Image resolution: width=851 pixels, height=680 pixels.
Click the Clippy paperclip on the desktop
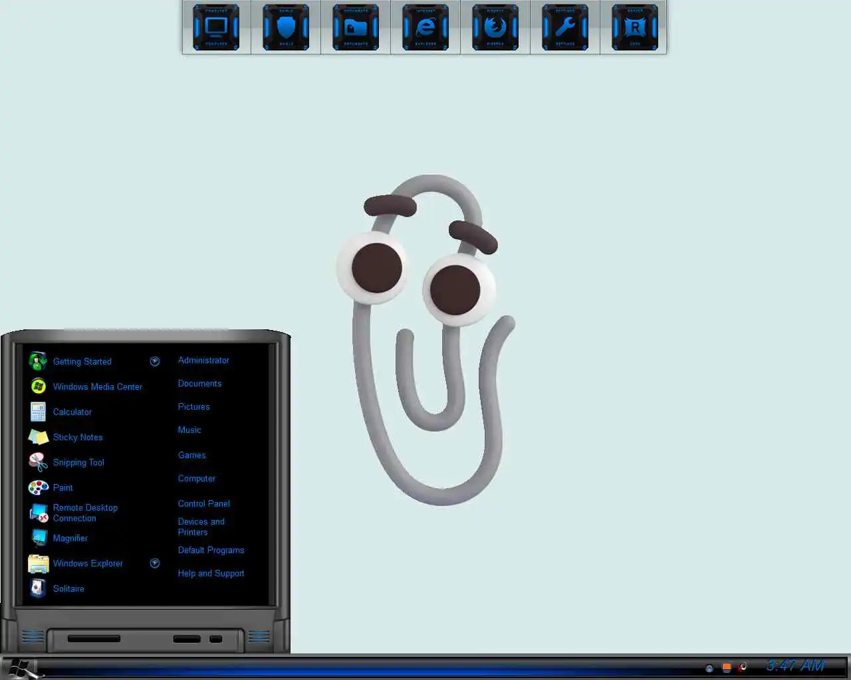(x=425, y=339)
